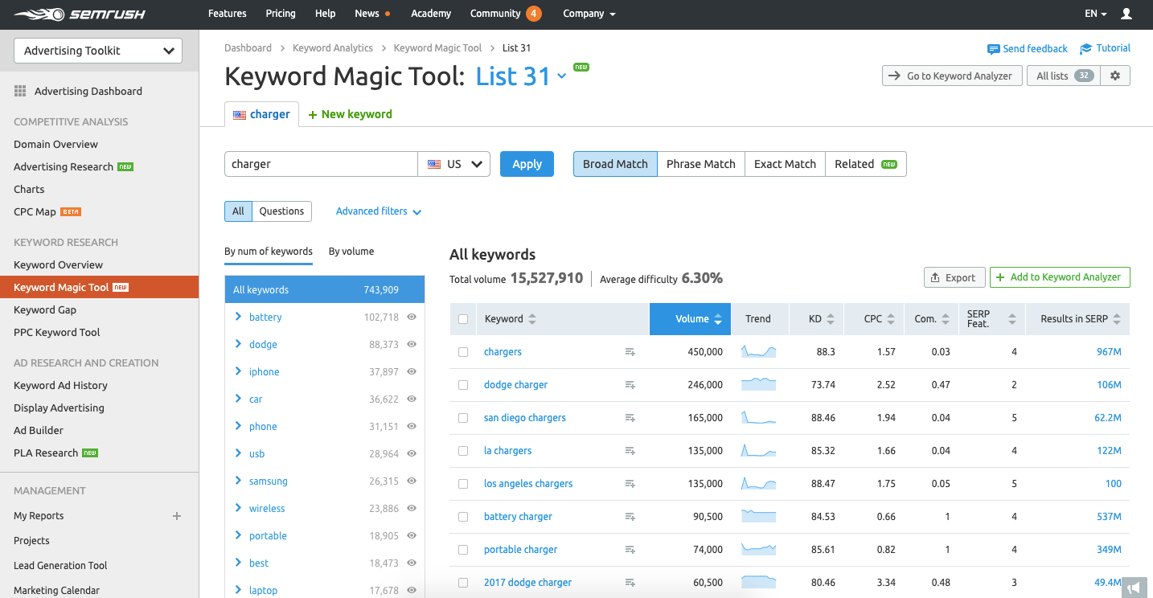Open the EN language dropdown
The image size is (1153, 598).
[1096, 14]
